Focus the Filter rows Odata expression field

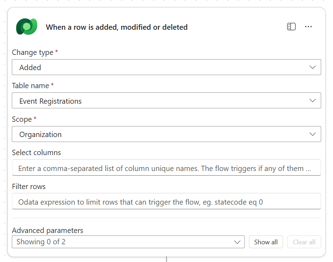(x=166, y=202)
